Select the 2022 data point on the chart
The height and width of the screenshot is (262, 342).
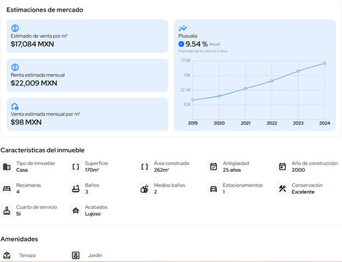coord(272,81)
